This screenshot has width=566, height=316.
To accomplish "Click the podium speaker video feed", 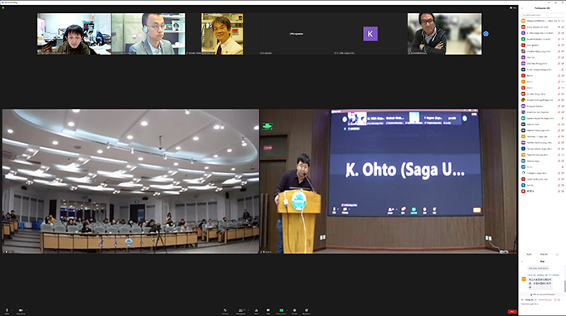I will pyautogui.click(x=388, y=182).
